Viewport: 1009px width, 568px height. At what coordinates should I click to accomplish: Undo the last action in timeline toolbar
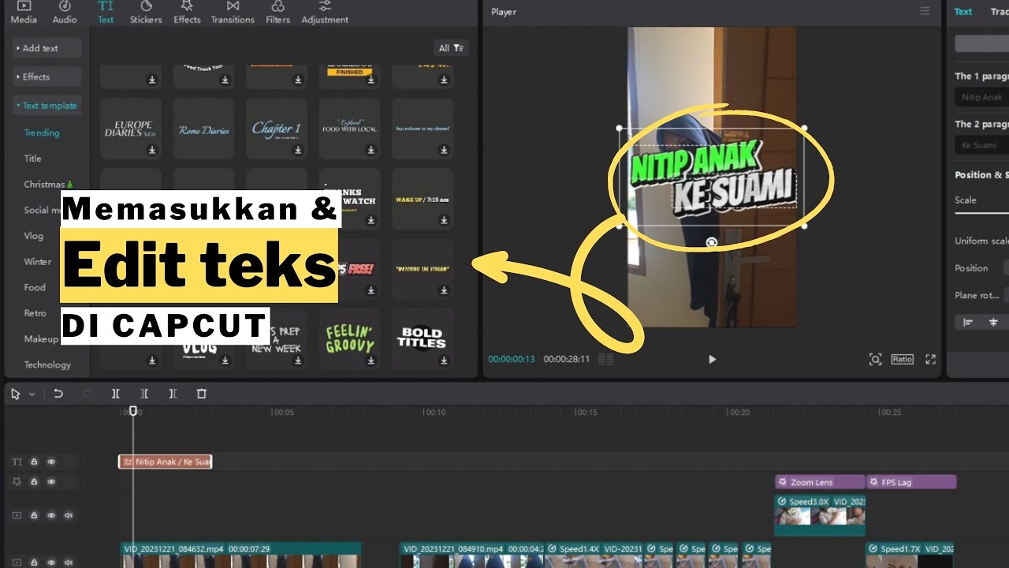click(58, 394)
